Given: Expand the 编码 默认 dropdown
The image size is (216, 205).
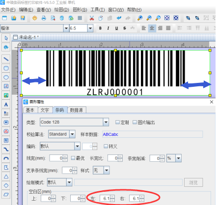Looking at the screenshot, I should [77, 146].
